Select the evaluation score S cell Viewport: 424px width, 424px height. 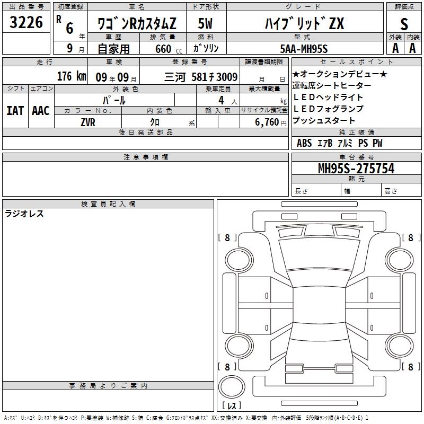point(404,23)
